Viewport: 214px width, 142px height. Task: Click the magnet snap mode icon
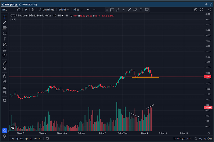(x=5, y=76)
